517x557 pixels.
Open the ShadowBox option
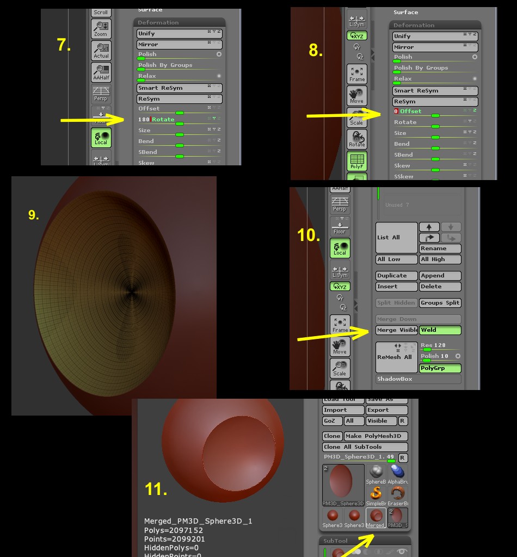[x=418, y=379]
